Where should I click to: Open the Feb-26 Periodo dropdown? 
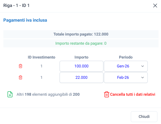[126, 77]
